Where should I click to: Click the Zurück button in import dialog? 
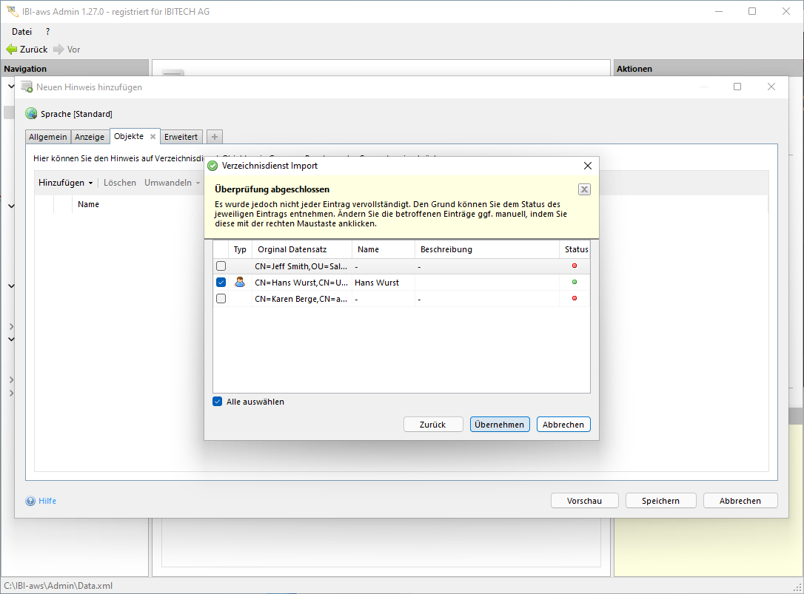(432, 425)
